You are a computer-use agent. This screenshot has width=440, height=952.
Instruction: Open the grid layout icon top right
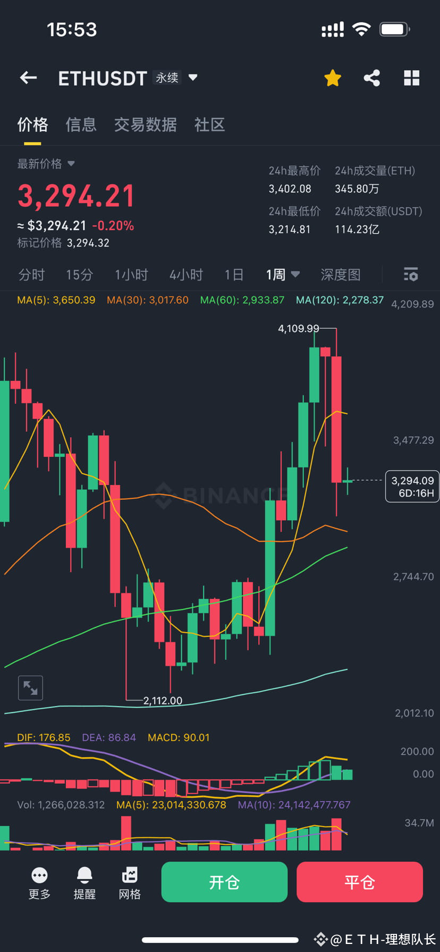(411, 78)
